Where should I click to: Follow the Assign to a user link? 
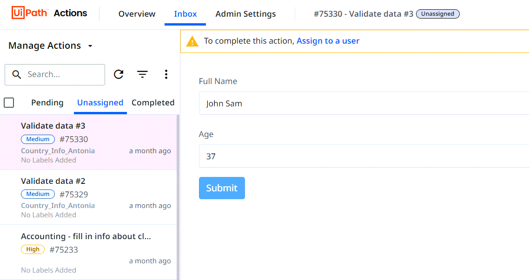328,41
